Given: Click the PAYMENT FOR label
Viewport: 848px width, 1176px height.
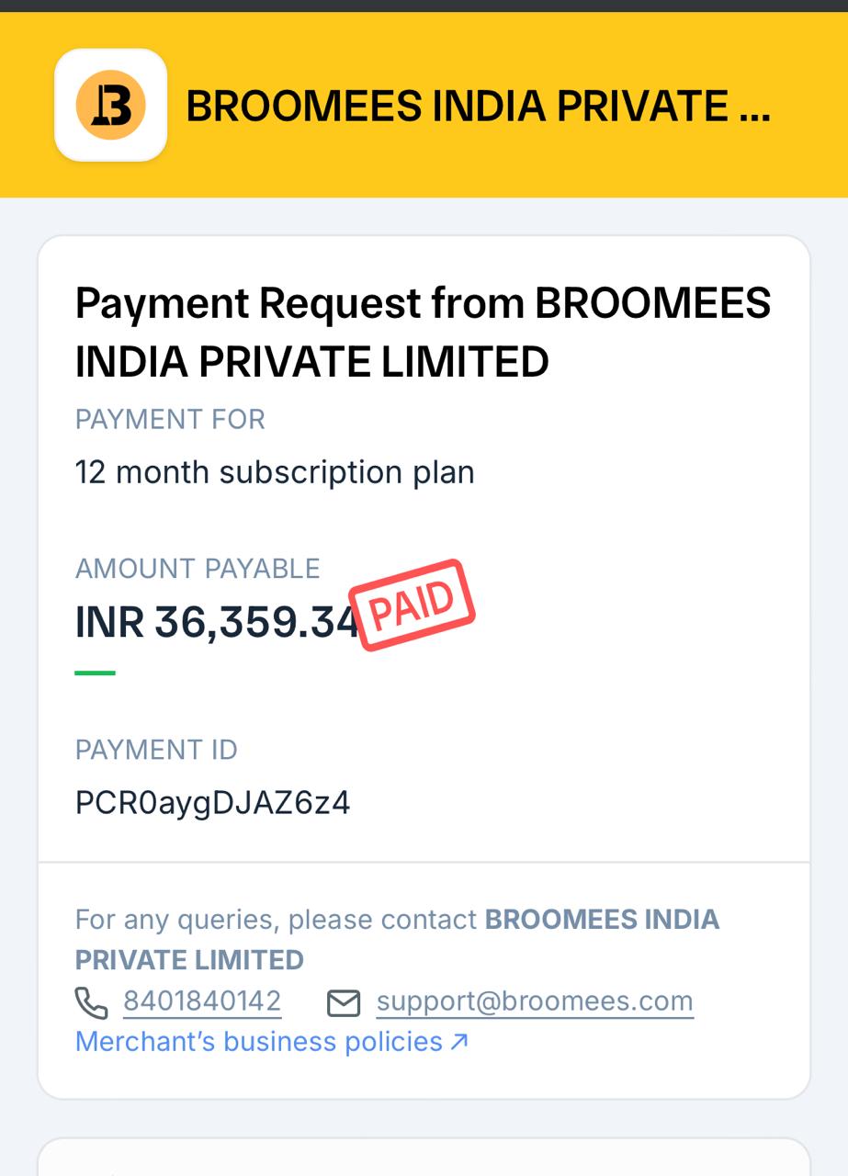Looking at the screenshot, I should tap(170, 420).
